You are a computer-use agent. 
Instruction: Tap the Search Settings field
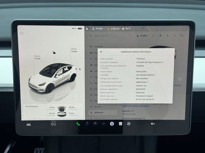tap(101, 36)
